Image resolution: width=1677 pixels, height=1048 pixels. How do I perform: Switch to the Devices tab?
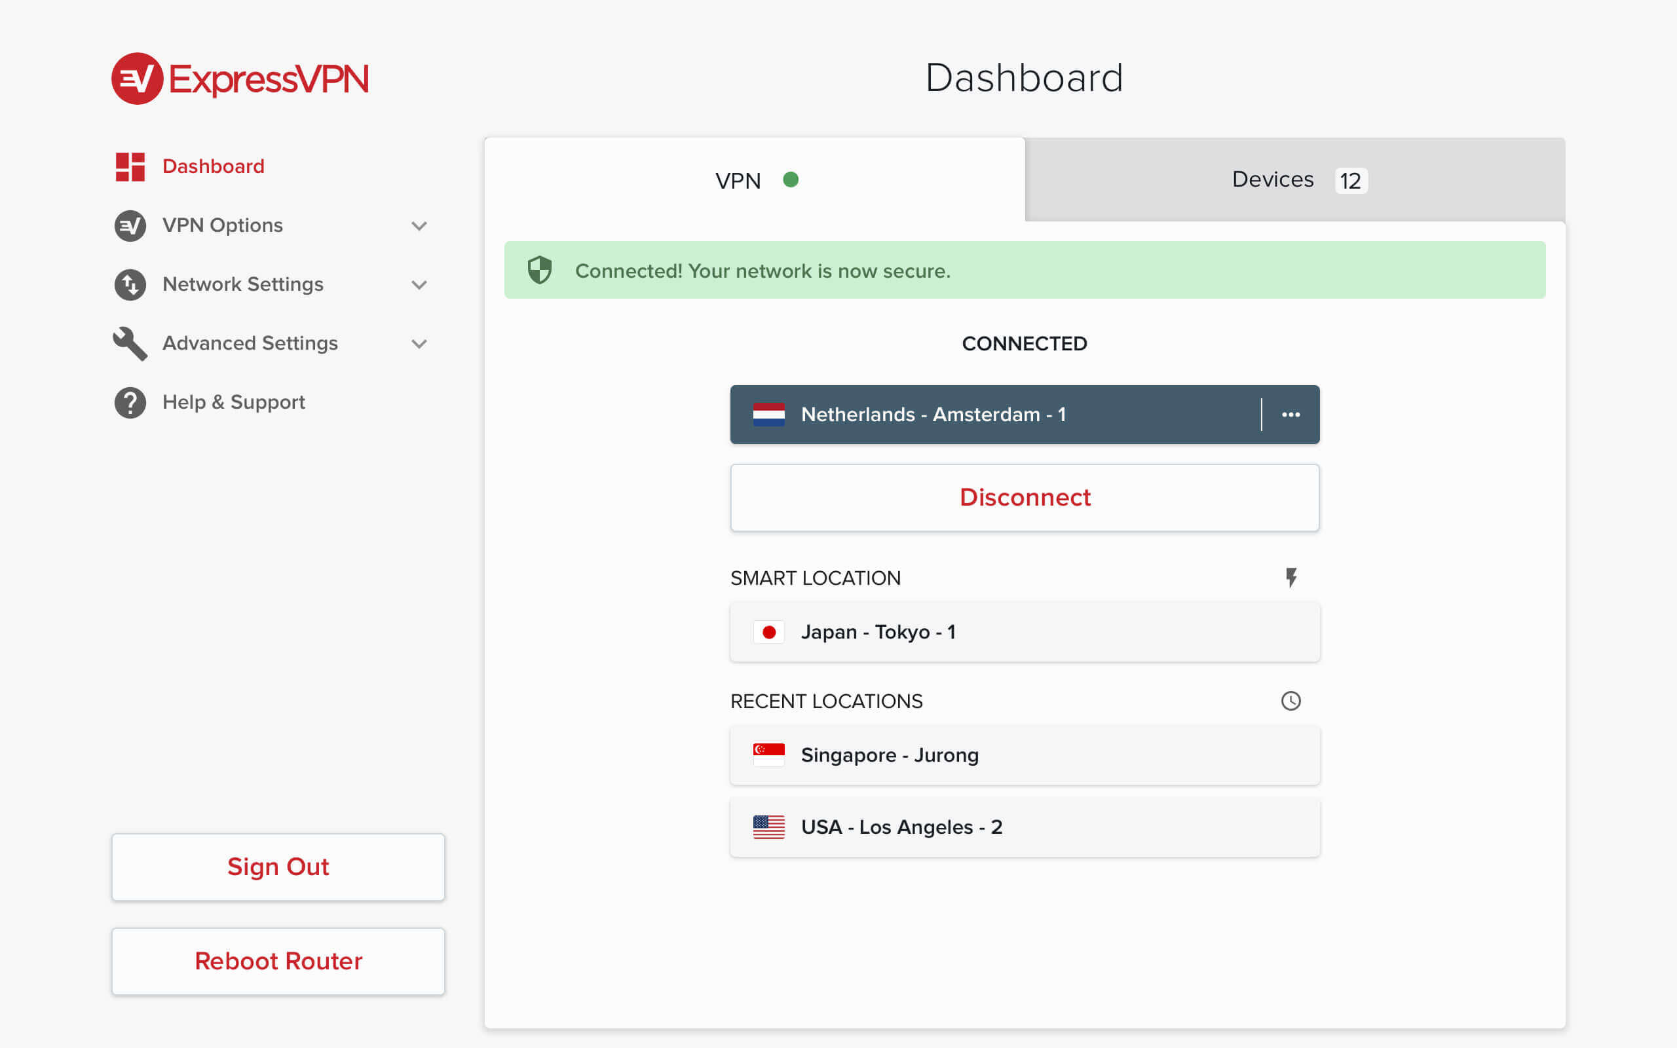[x=1296, y=179]
